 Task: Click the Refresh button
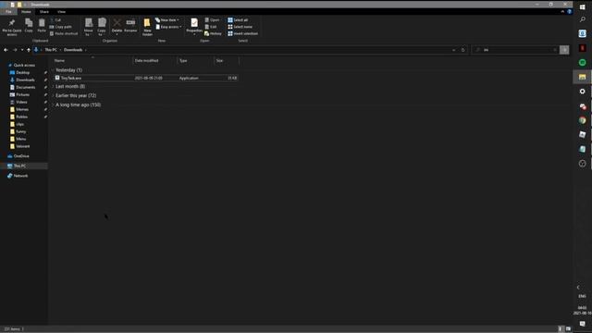pyautogui.click(x=463, y=50)
